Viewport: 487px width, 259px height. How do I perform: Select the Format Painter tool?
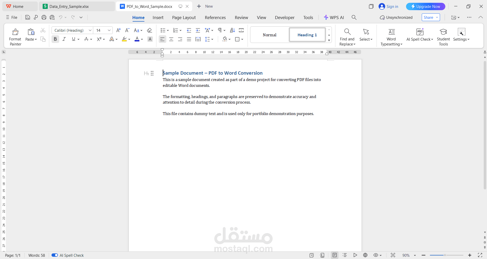point(15,36)
